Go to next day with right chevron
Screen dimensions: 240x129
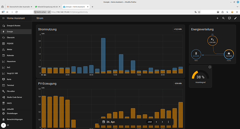click(x=162, y=122)
